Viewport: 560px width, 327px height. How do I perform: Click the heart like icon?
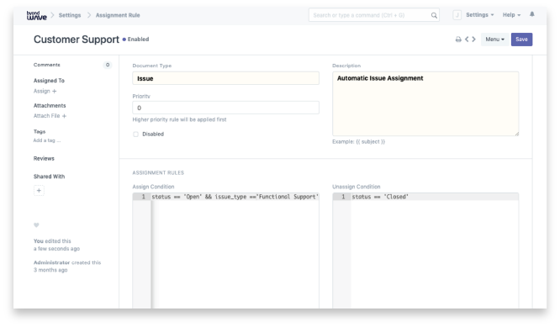(36, 225)
